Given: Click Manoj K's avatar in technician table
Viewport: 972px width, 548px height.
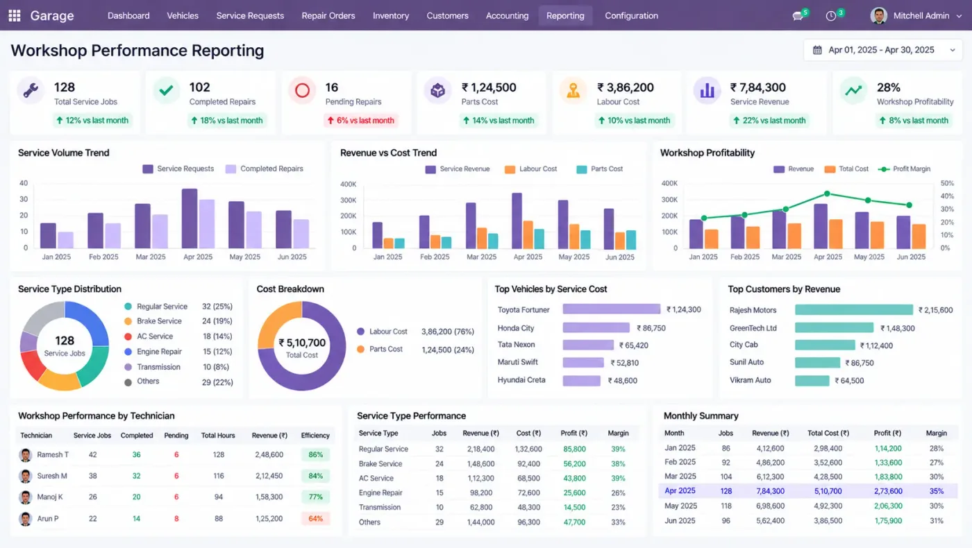Looking at the screenshot, I should pos(26,497).
